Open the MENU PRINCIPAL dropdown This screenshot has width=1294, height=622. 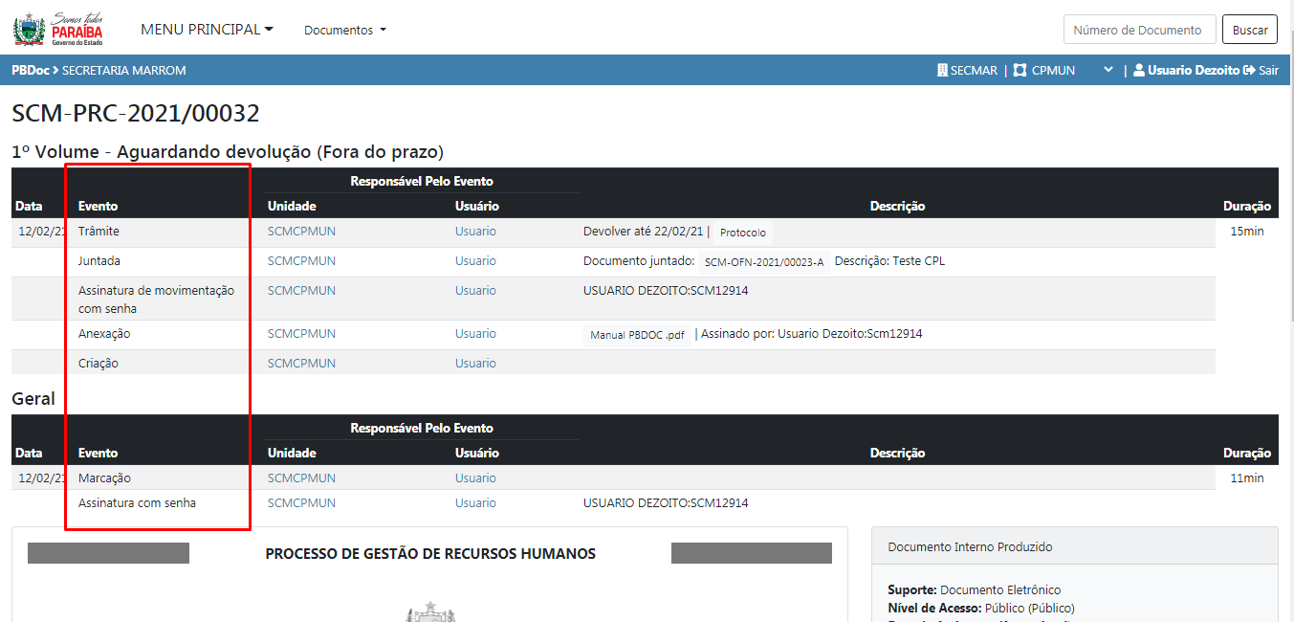coord(207,30)
